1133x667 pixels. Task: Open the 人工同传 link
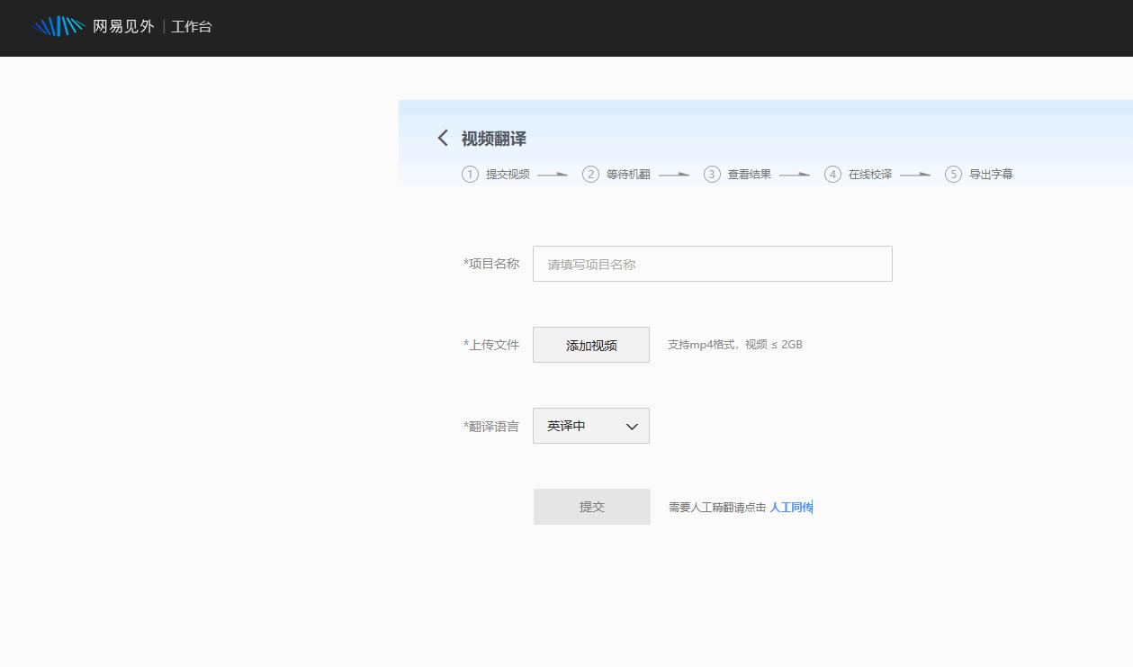click(791, 507)
